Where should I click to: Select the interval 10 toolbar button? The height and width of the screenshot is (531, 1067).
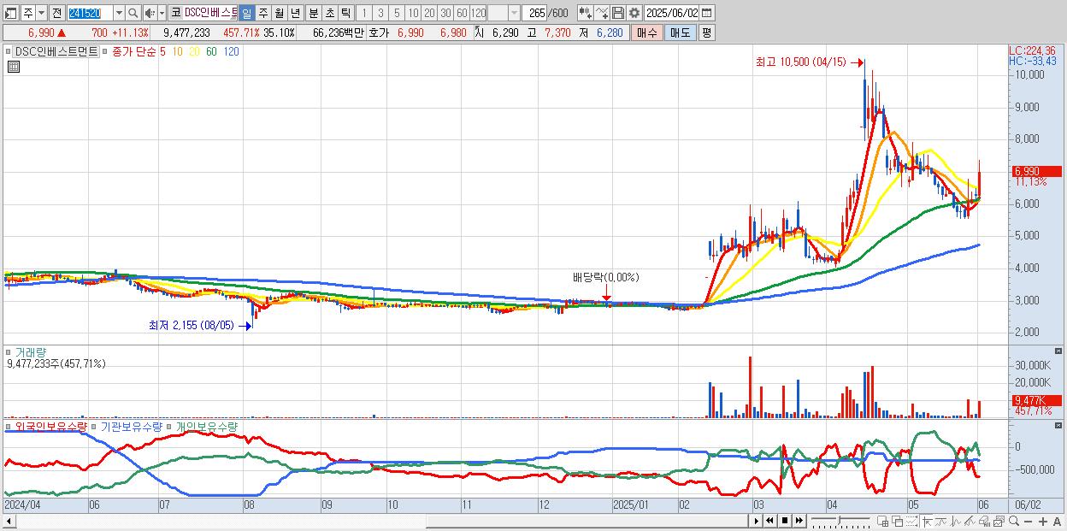coord(413,14)
